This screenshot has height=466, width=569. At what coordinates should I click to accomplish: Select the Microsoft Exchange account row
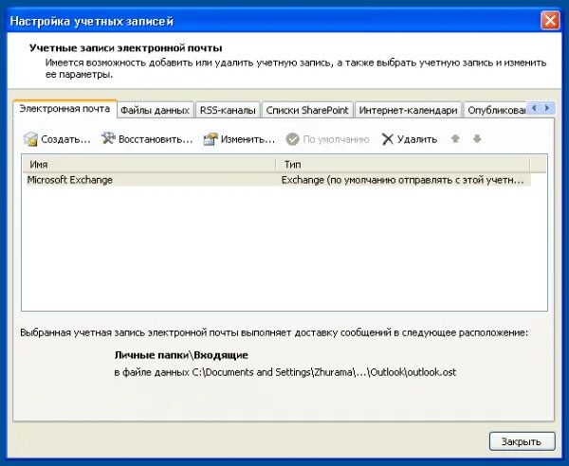tap(279, 180)
